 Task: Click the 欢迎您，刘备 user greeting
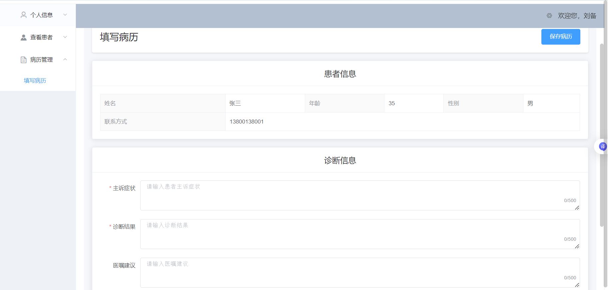point(577,16)
